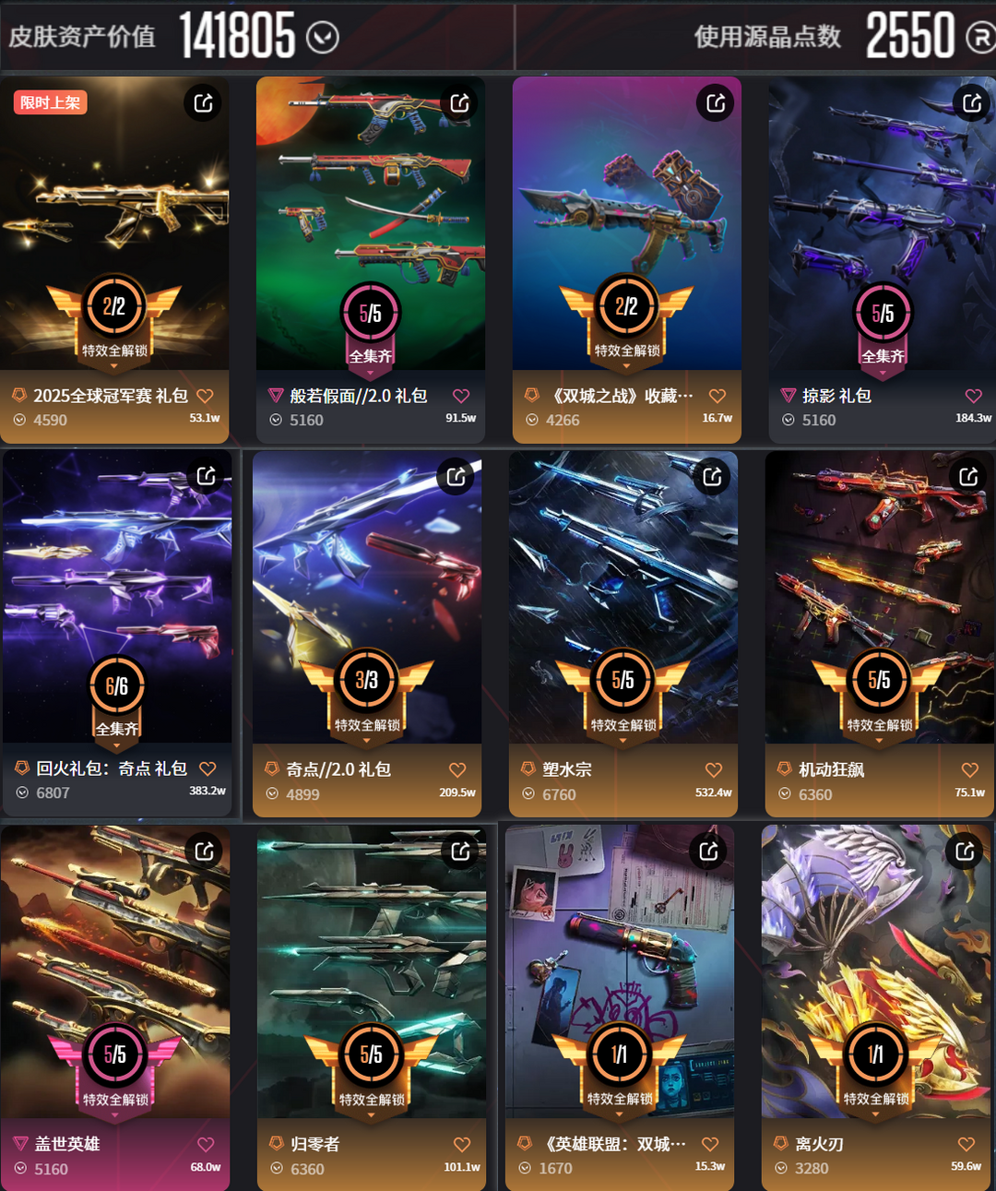Favorite the 2025全球冠军赛 礼包 with heart
Image resolution: width=996 pixels, height=1191 pixels.
[x=205, y=396]
